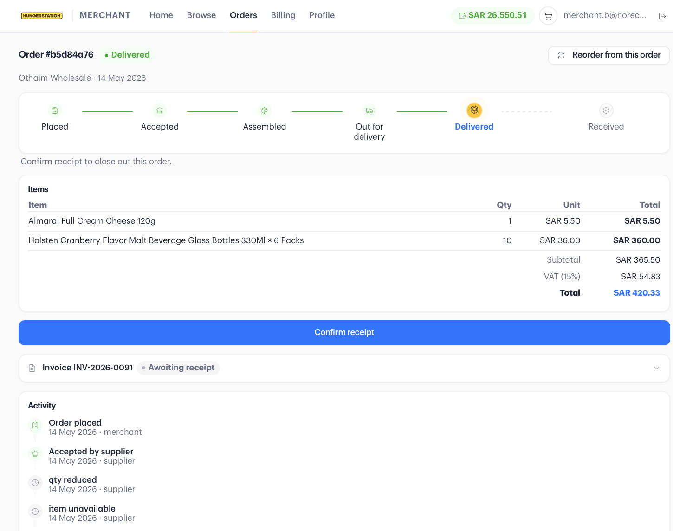673x531 pixels.
Task: Open the SAR 26,550.51 wallet balance
Action: (493, 16)
